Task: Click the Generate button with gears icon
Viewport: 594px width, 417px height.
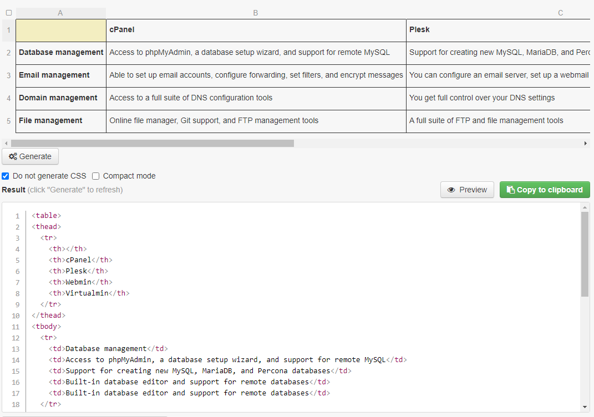Action: tap(31, 156)
